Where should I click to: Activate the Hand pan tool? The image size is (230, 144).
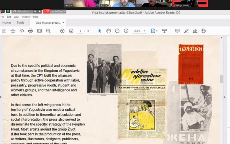click(x=108, y=31)
